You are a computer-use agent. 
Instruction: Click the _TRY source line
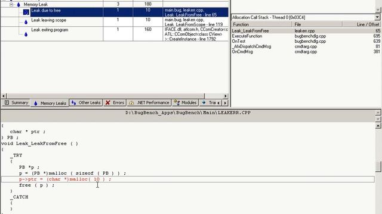click(x=16, y=156)
